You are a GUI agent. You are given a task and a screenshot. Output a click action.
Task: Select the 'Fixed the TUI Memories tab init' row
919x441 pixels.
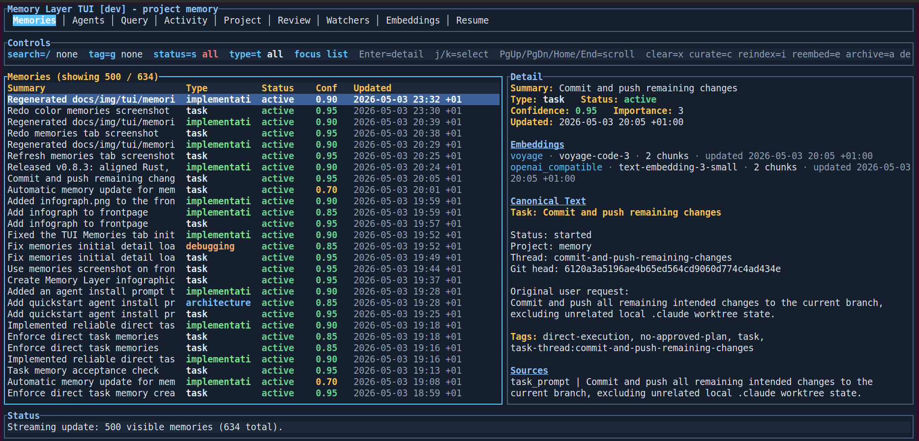coord(253,235)
